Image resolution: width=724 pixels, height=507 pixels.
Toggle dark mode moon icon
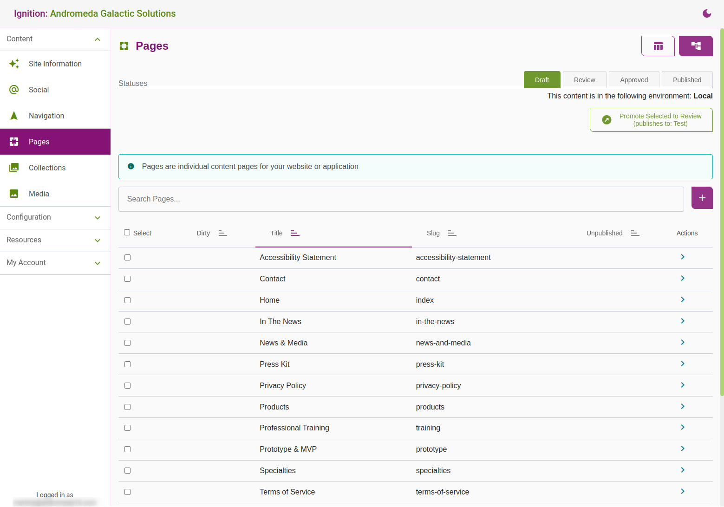pos(707,13)
